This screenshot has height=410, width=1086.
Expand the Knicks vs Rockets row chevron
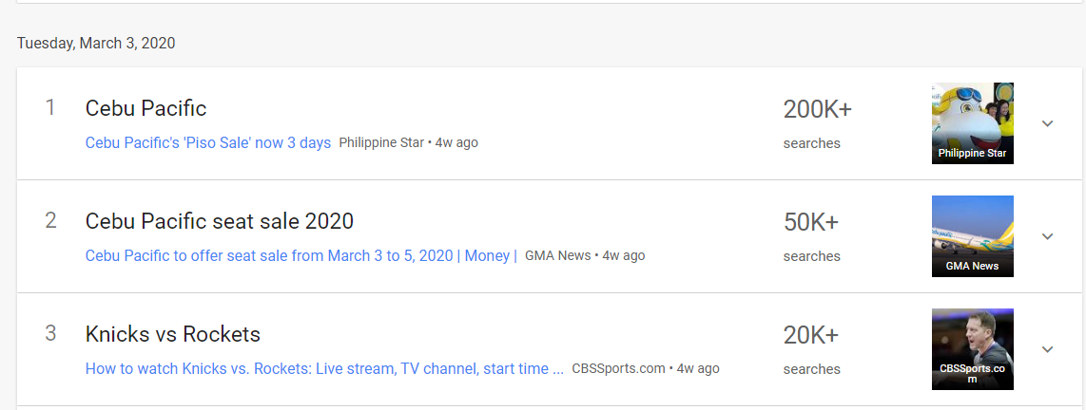[1047, 349]
